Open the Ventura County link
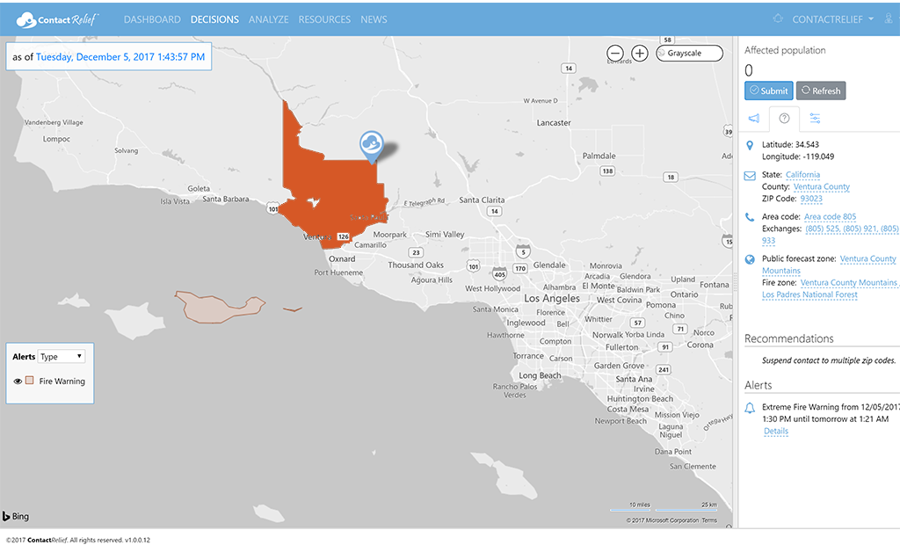The image size is (900, 552). point(822,186)
